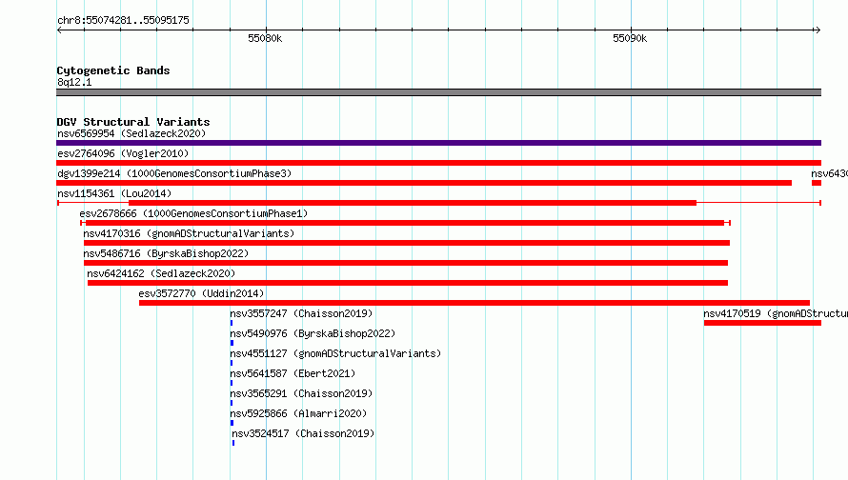848x480 pixels.
Task: Open dgv1399e214 (1000GenomesConsortiumPhase3) label
Action: [x=174, y=173]
